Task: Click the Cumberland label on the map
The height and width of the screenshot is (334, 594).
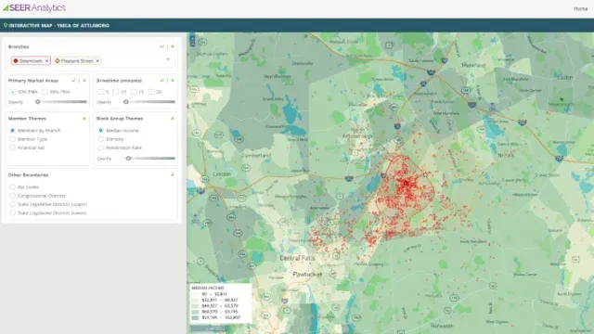Action: click(256, 155)
